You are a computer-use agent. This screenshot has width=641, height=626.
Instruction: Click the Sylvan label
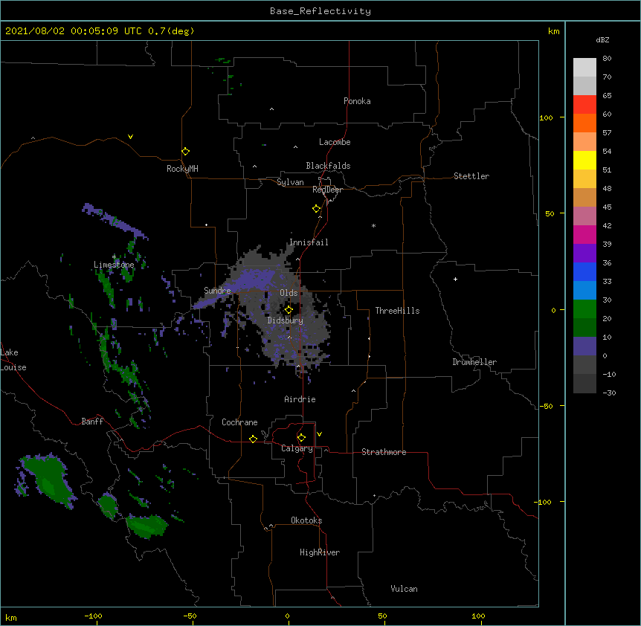coord(290,182)
